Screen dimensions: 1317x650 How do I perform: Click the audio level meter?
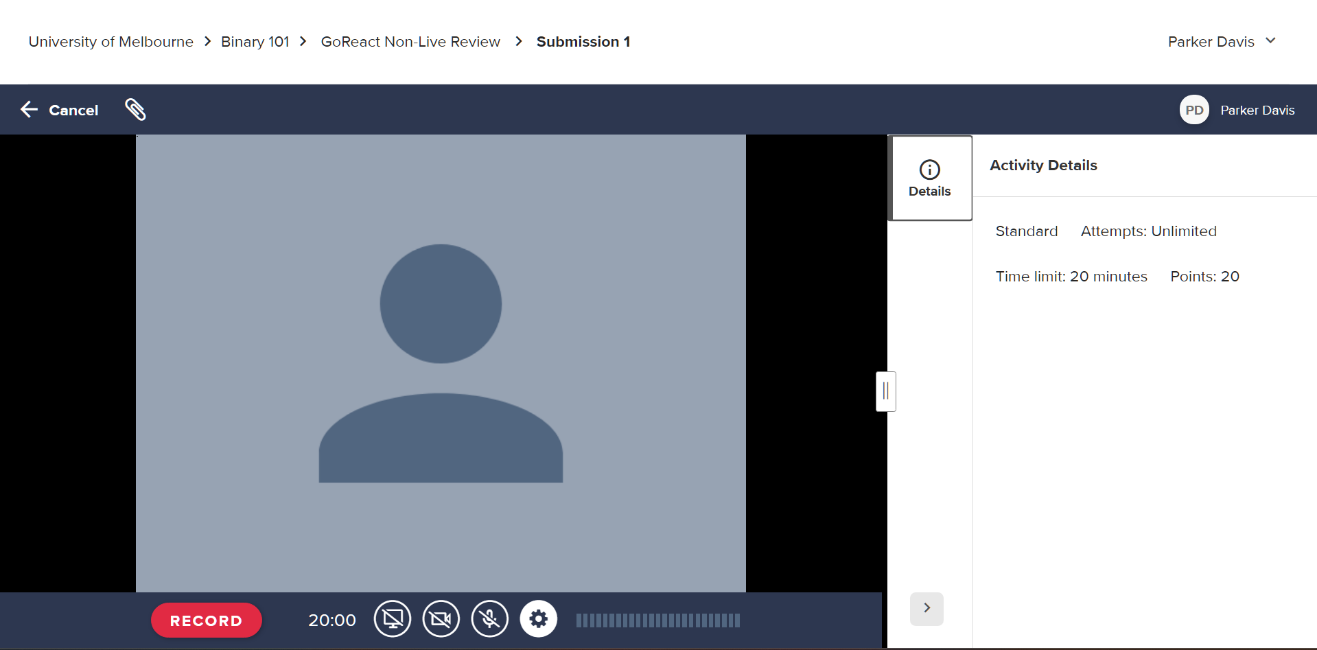[x=658, y=620]
